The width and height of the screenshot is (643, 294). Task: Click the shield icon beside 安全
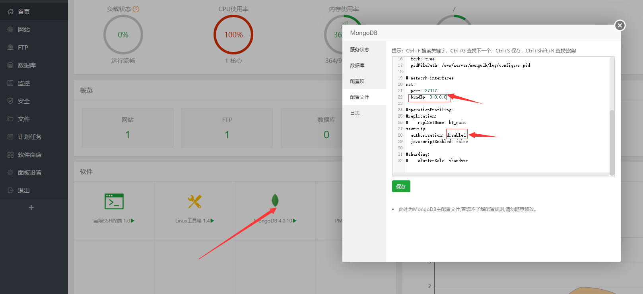point(10,101)
